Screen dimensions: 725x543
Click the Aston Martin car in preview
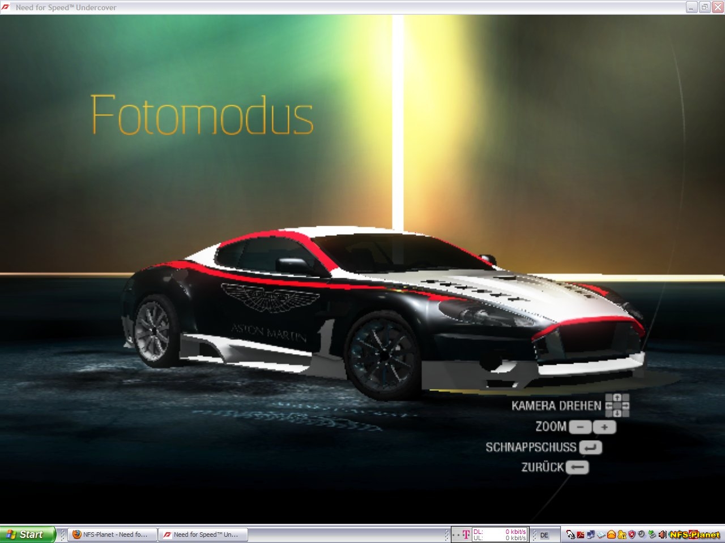click(x=383, y=314)
